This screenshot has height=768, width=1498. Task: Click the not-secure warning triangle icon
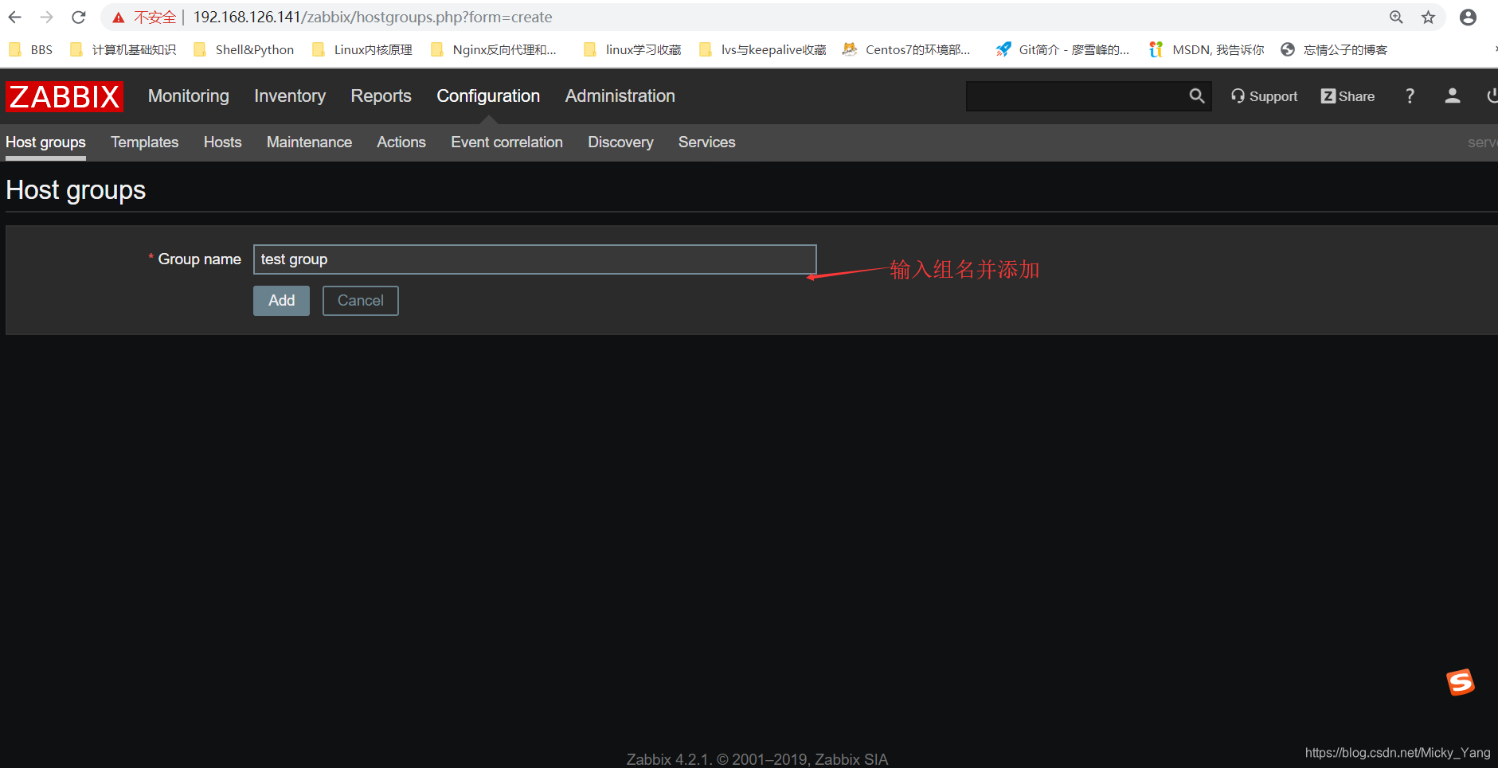pos(119,18)
